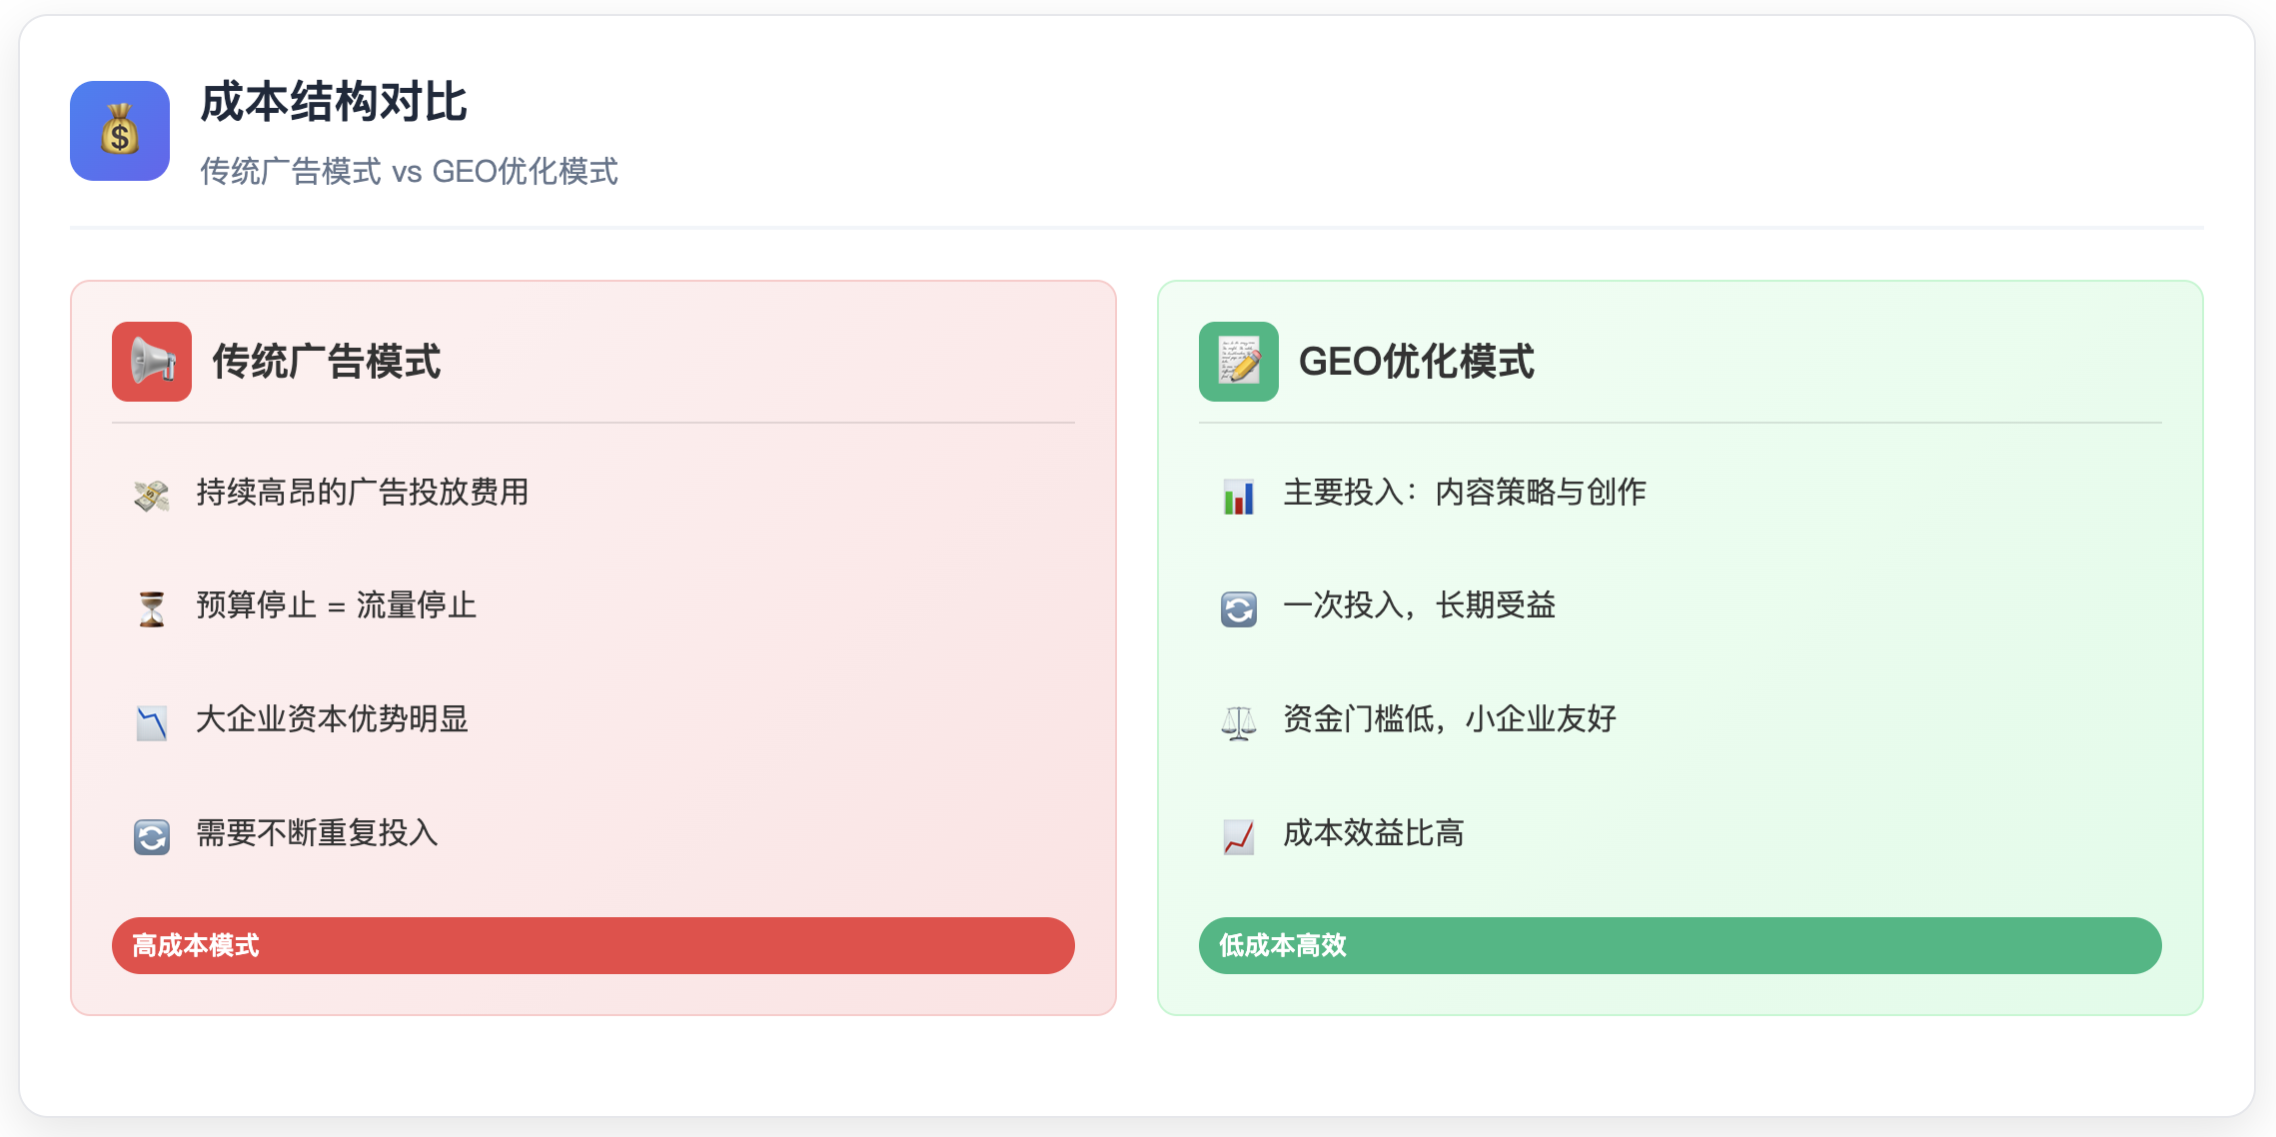Screen dimensions: 2276x1137
Task: Select the 成本结构对比 main title
Action: pos(334,102)
